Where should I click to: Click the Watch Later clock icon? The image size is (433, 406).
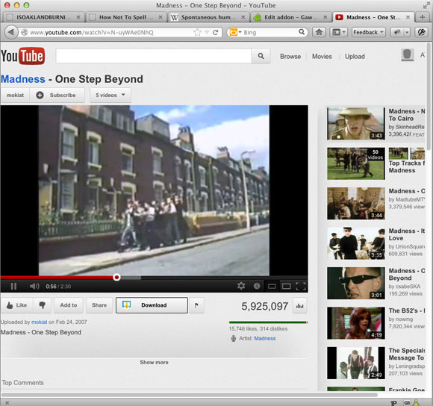[257, 286]
